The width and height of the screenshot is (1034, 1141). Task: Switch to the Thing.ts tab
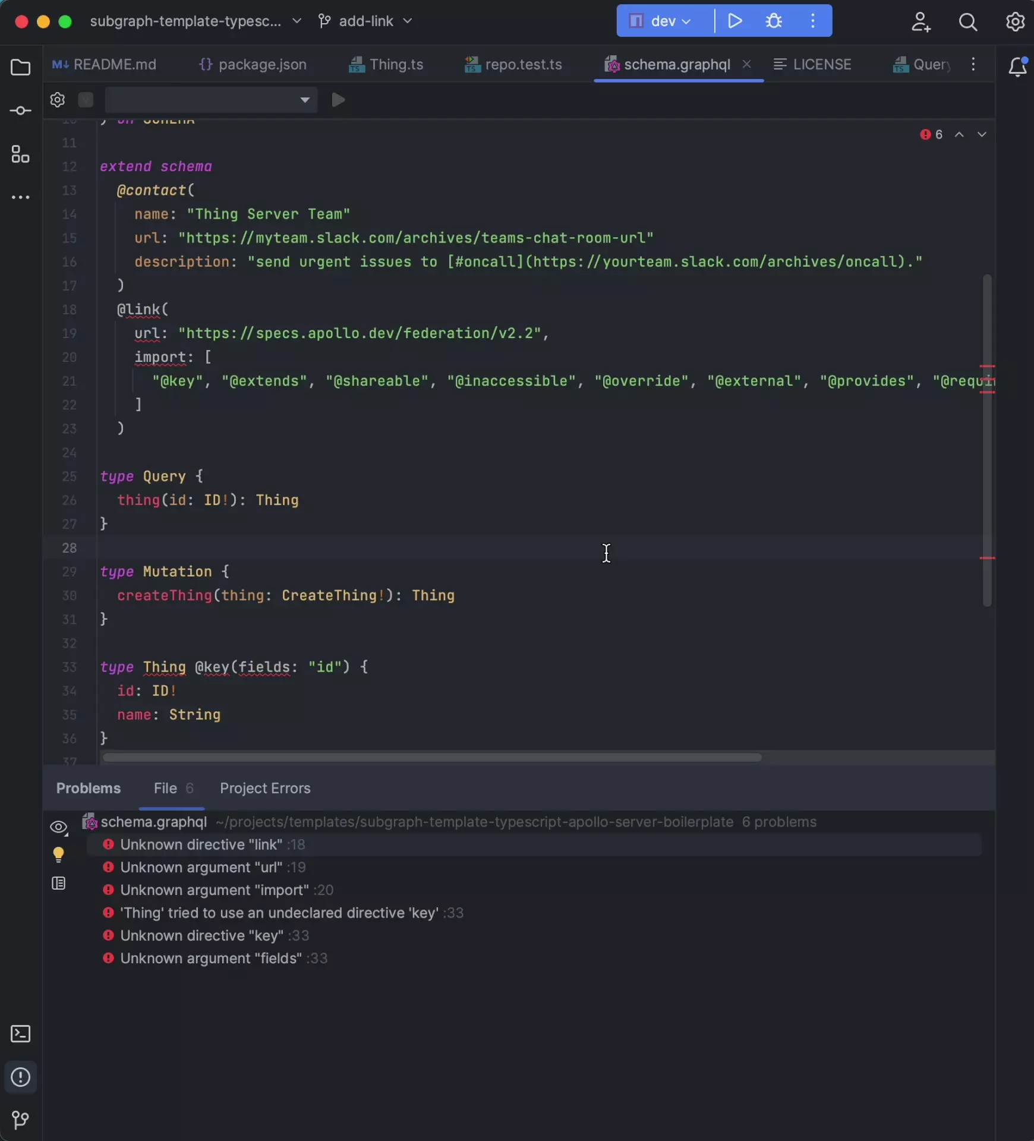pos(386,64)
